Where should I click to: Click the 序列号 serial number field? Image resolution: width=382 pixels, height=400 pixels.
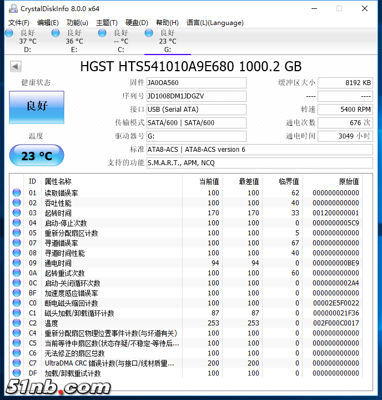[x=196, y=96]
